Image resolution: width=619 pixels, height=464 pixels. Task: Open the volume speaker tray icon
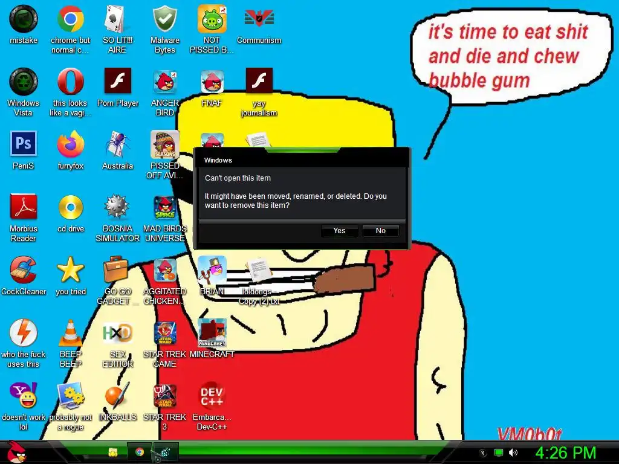coord(513,453)
